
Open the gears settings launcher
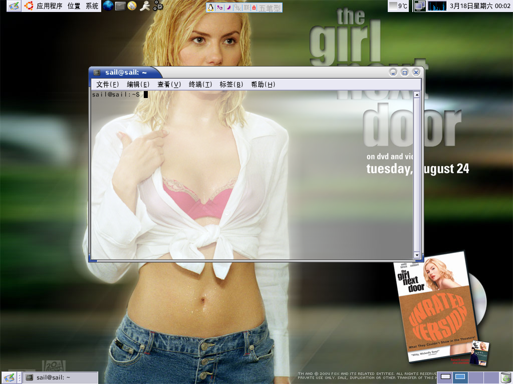(158, 6)
